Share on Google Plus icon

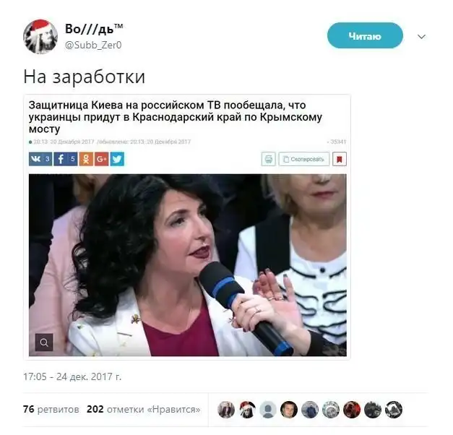point(101,159)
